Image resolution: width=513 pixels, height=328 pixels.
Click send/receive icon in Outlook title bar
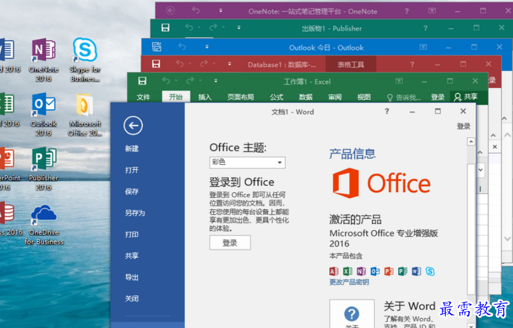tap(157, 47)
